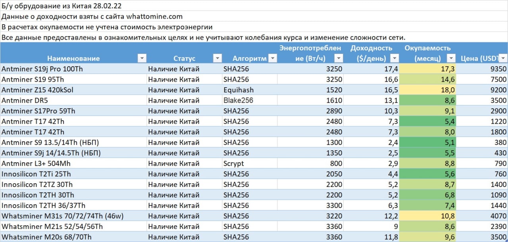Select profit cell 17,4
Screen dimensions: 508x242
371,69
